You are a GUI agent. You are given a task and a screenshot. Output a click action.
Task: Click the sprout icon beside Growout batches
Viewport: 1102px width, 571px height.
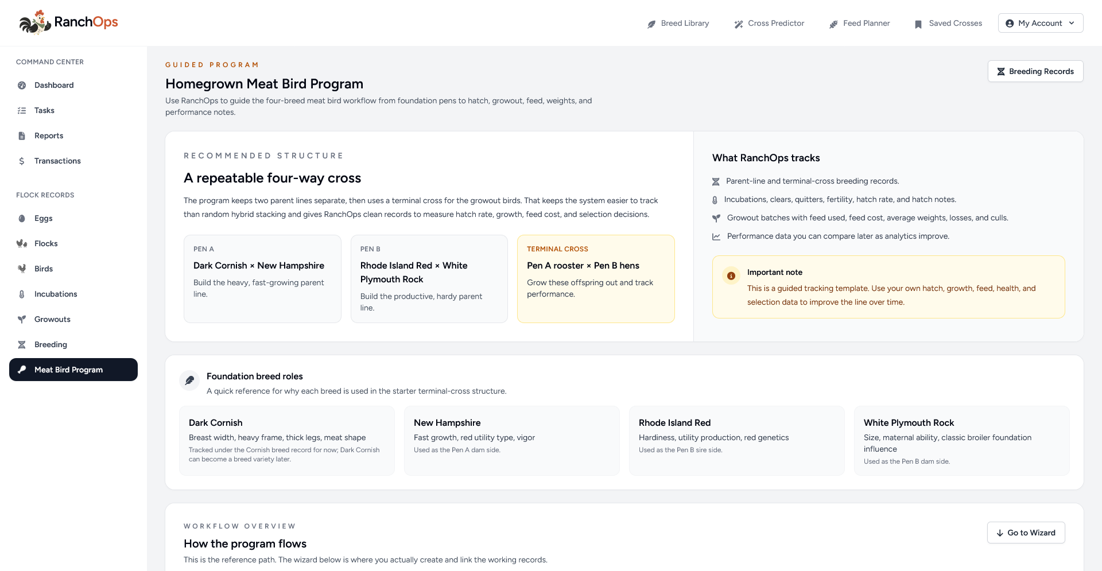pos(716,219)
